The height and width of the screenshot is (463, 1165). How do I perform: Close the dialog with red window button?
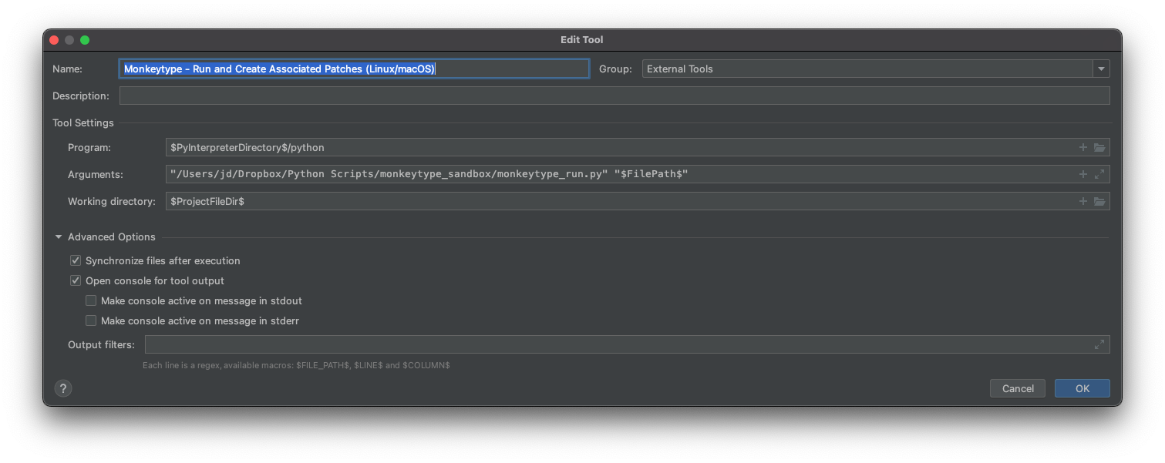tap(54, 40)
